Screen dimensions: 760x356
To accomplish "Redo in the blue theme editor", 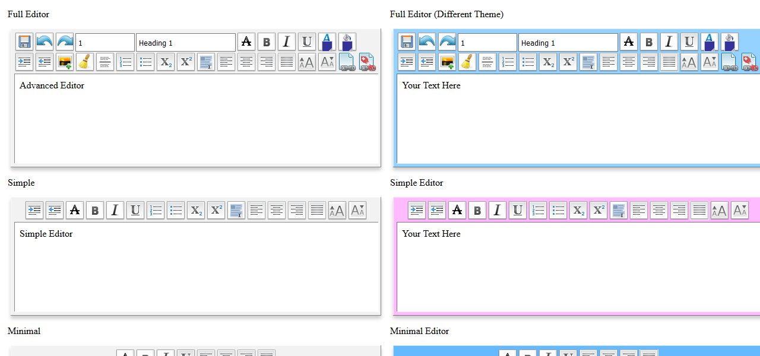I will tap(447, 42).
